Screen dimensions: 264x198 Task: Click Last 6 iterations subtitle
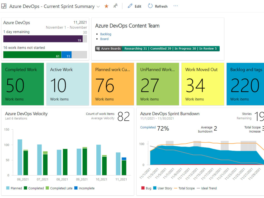click(16, 118)
